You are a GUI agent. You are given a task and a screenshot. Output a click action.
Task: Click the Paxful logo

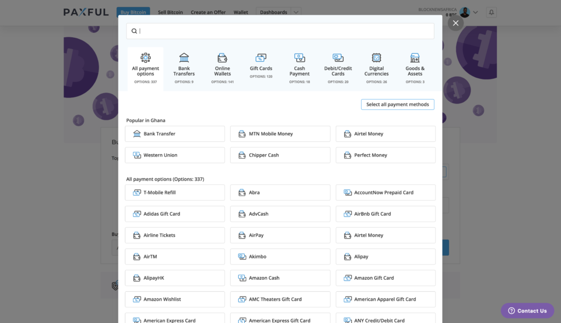click(86, 12)
